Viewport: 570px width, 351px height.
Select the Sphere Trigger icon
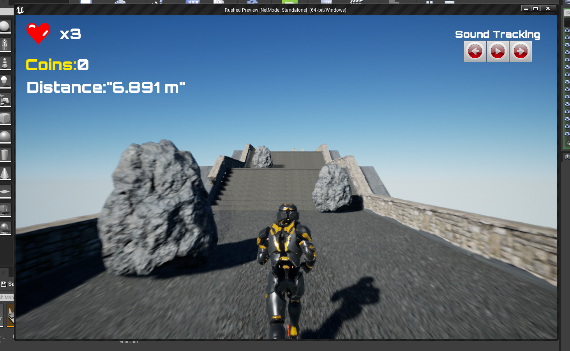(x=5, y=228)
